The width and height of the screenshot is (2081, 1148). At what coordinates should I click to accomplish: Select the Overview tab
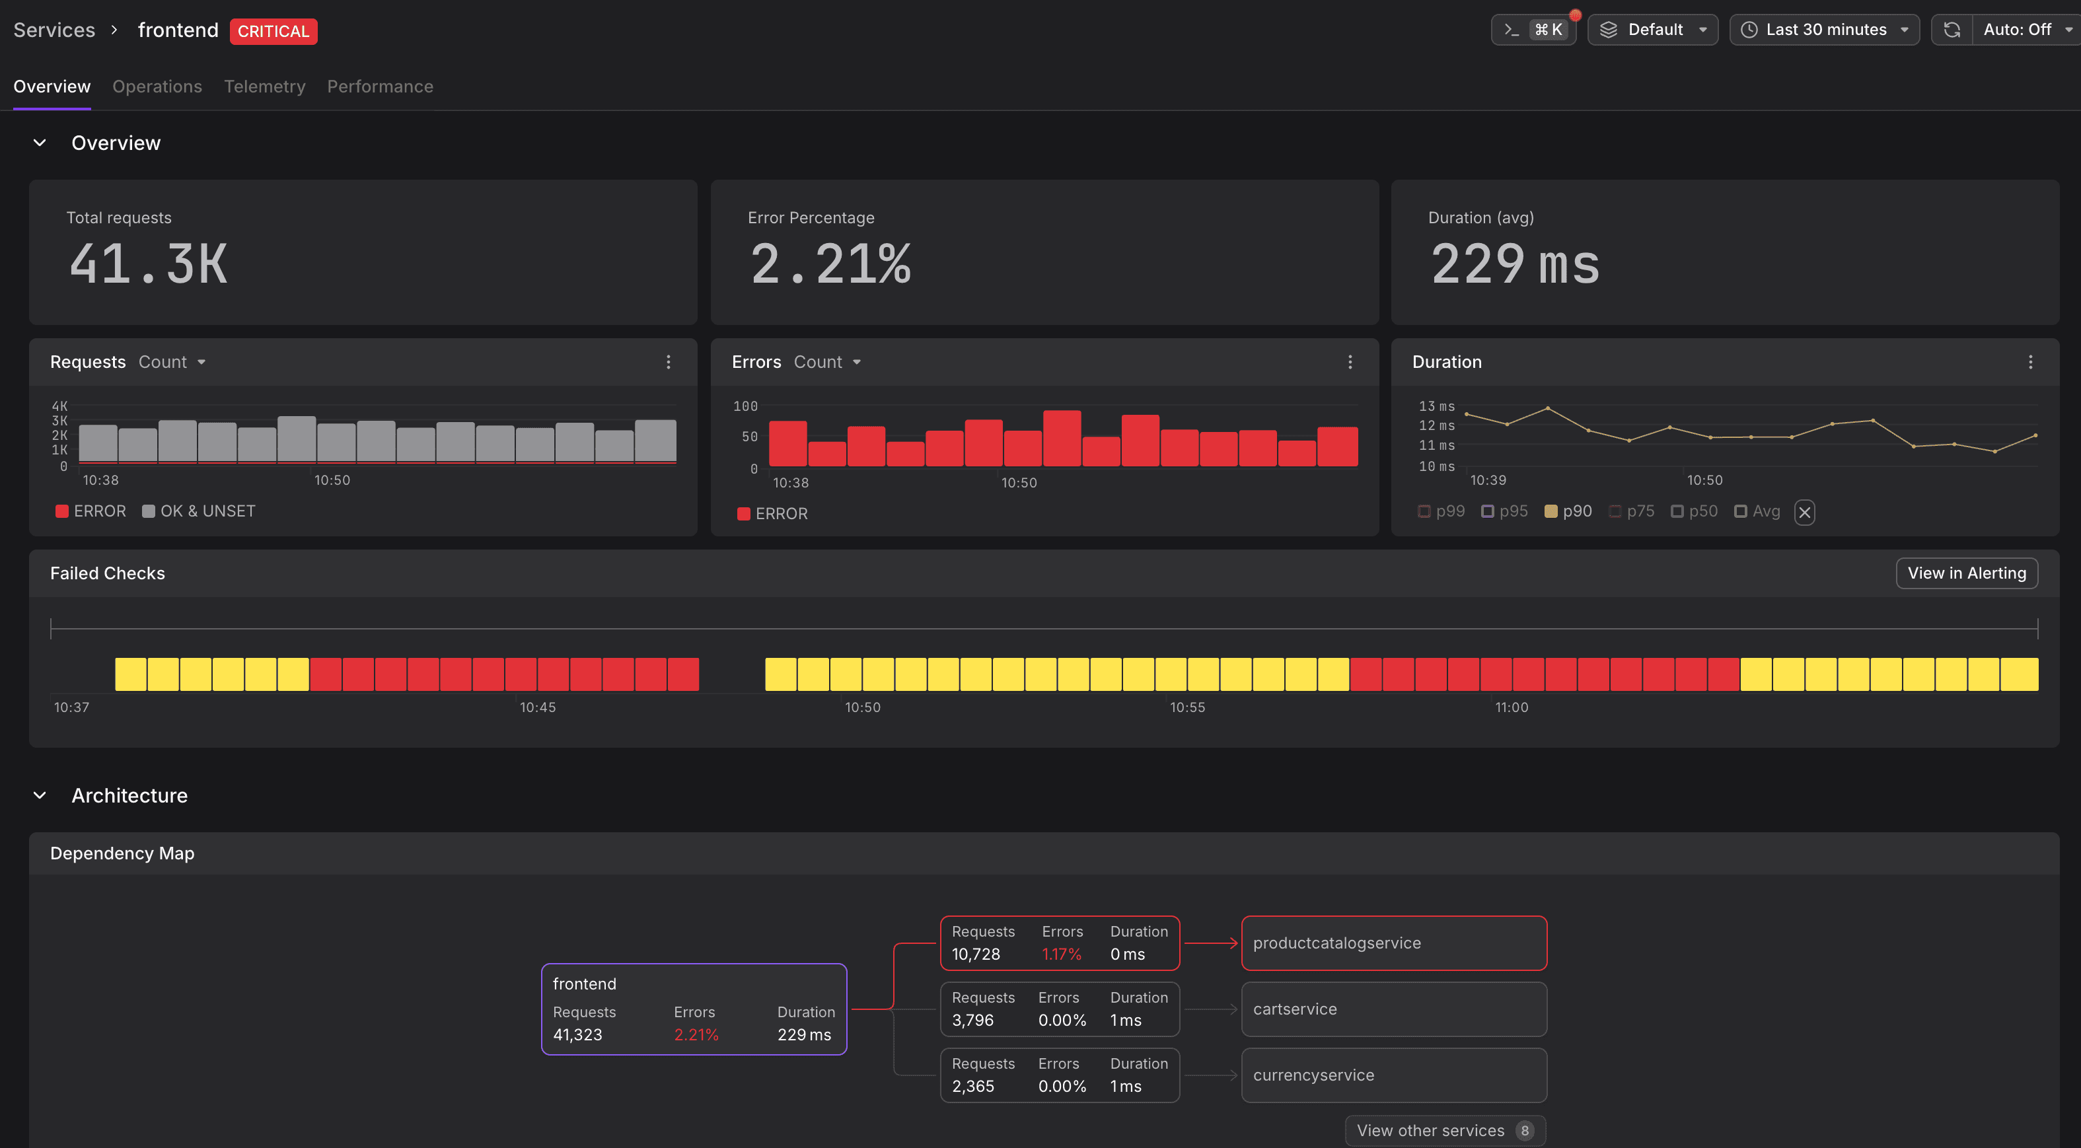coord(52,87)
